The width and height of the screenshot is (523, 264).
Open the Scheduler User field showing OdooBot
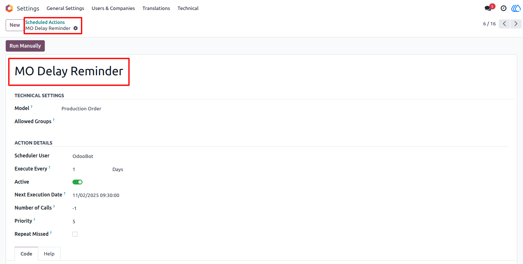click(x=83, y=156)
